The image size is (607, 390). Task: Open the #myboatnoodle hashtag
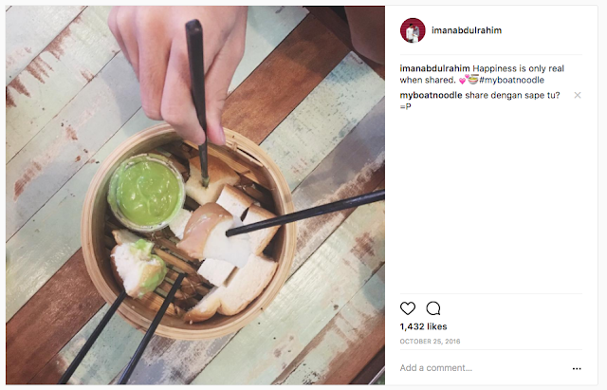(x=511, y=80)
